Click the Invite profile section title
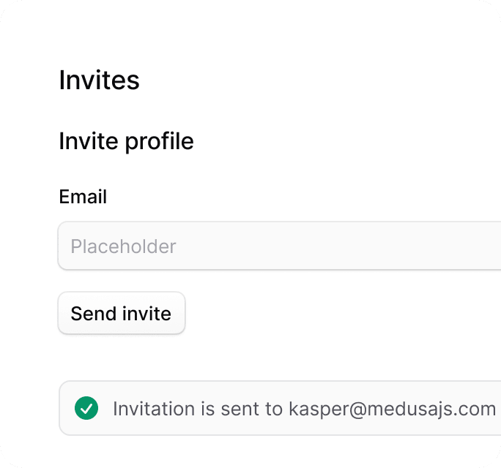The height and width of the screenshot is (468, 501). (126, 141)
